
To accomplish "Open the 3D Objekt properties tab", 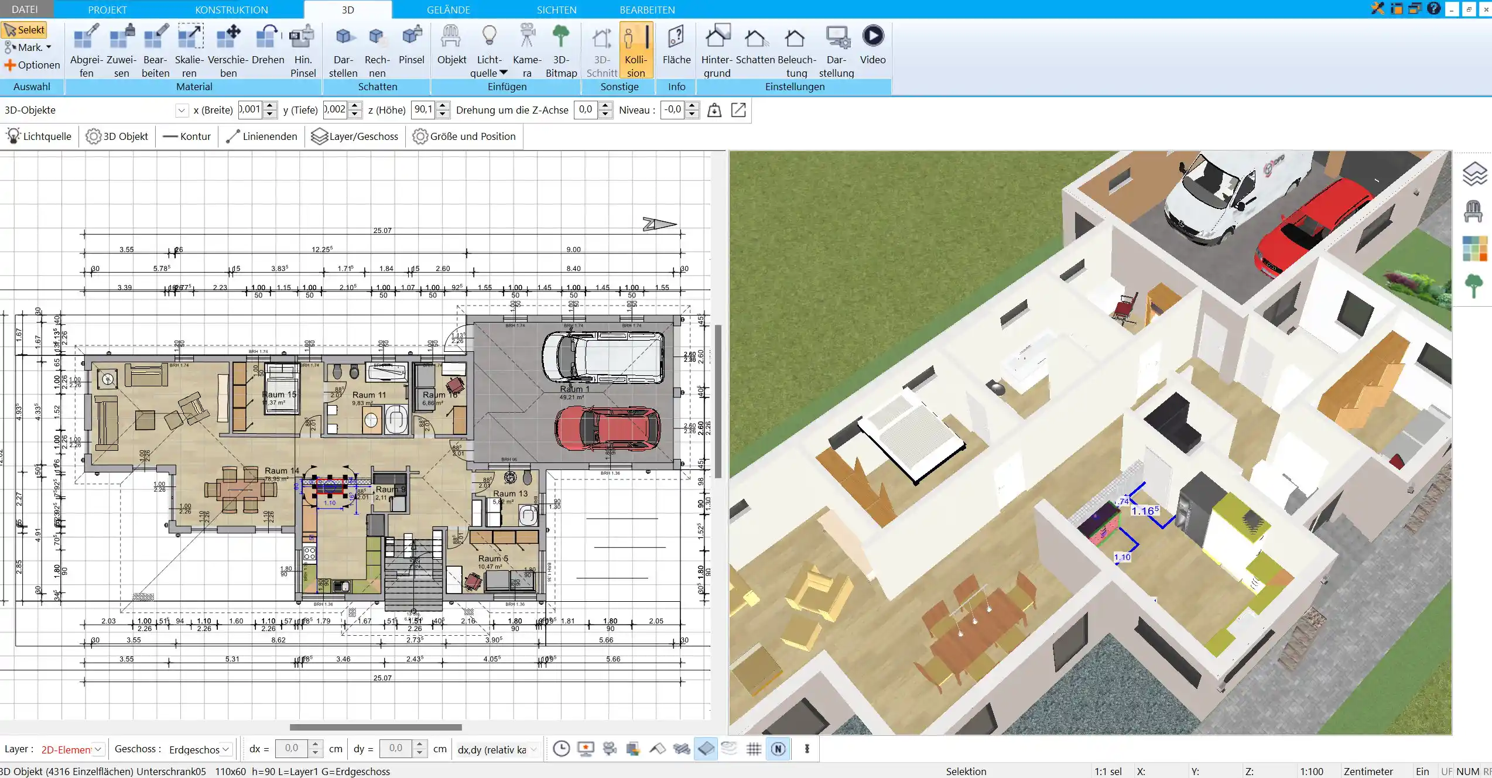I will click(x=117, y=136).
